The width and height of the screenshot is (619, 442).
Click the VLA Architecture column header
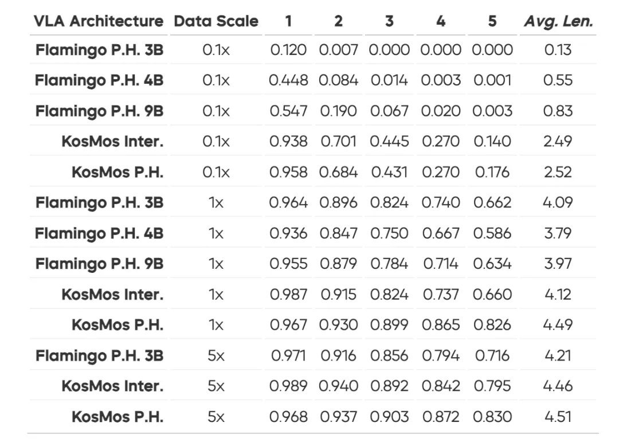point(99,21)
